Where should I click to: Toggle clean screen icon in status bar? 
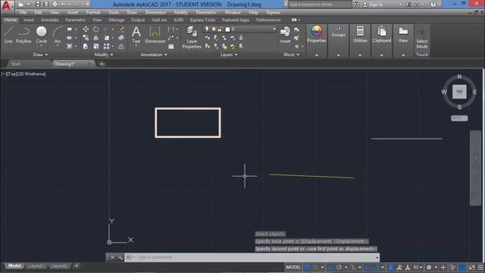tap(471, 267)
